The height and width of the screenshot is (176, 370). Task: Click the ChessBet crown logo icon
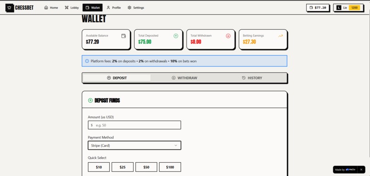(10, 8)
